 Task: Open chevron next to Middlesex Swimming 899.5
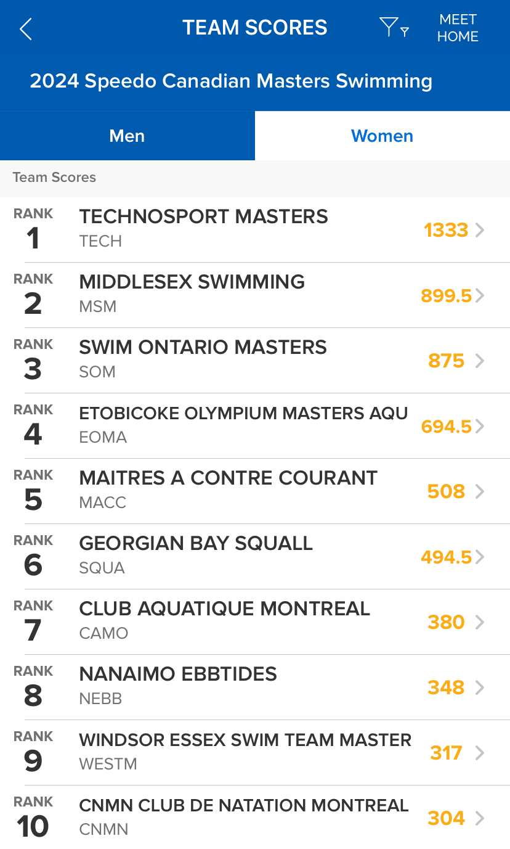coord(480,295)
